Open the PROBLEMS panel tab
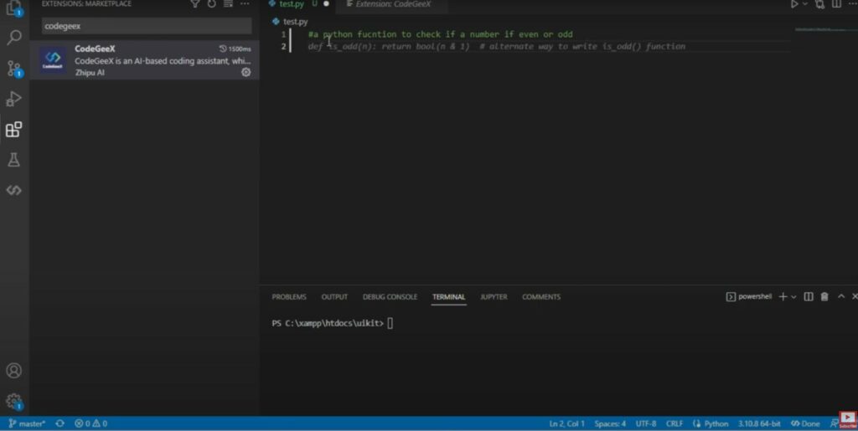This screenshot has width=858, height=431. click(289, 297)
